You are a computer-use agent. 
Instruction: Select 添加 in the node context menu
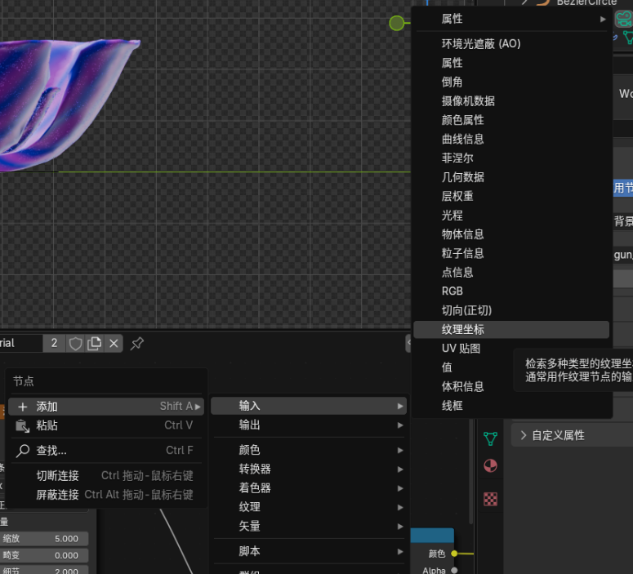(x=105, y=407)
